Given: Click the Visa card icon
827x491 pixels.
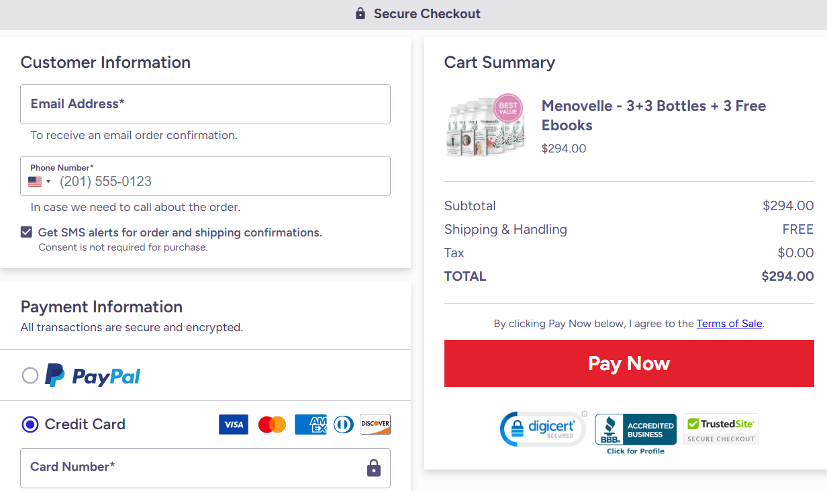Looking at the screenshot, I should click(x=233, y=424).
